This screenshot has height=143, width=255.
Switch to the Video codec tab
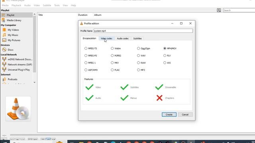pyautogui.click(x=106, y=39)
